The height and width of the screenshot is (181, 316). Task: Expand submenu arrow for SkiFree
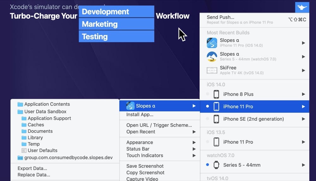click(x=303, y=70)
